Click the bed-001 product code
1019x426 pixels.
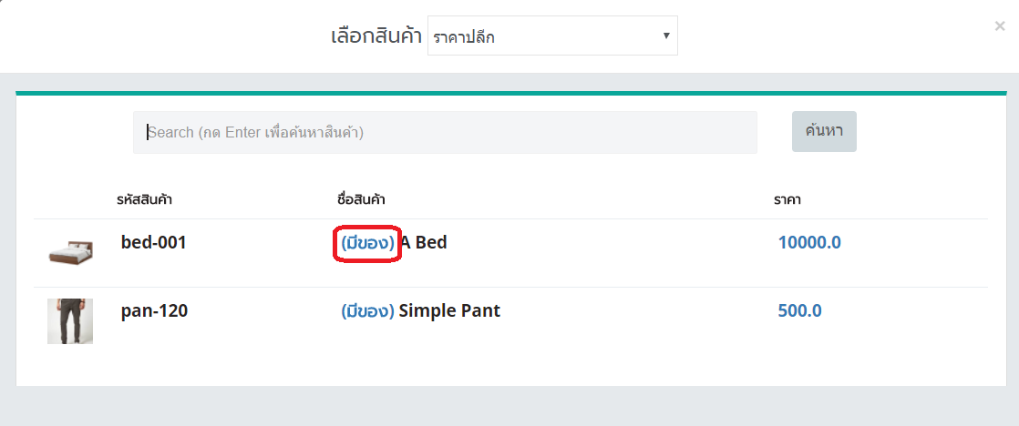153,243
